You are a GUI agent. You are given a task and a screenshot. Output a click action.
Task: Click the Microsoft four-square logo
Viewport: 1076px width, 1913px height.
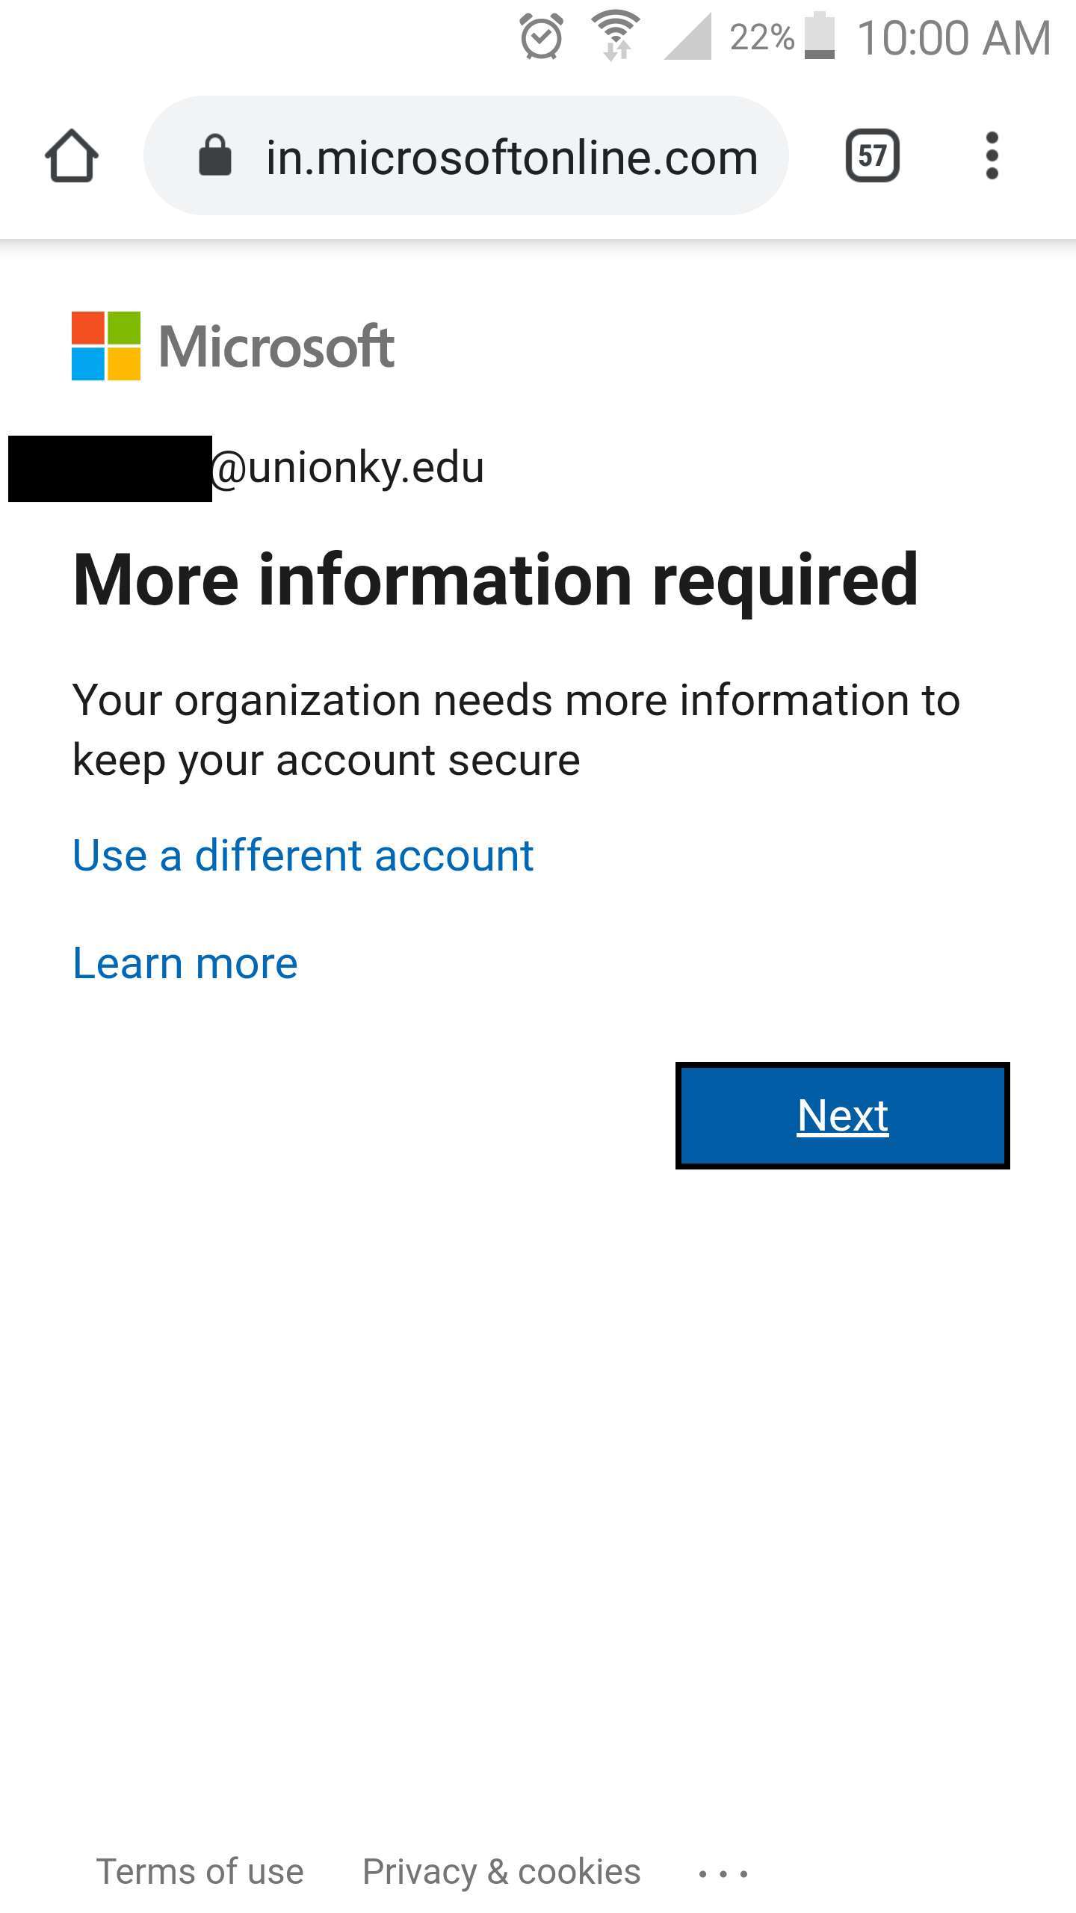click(x=106, y=346)
